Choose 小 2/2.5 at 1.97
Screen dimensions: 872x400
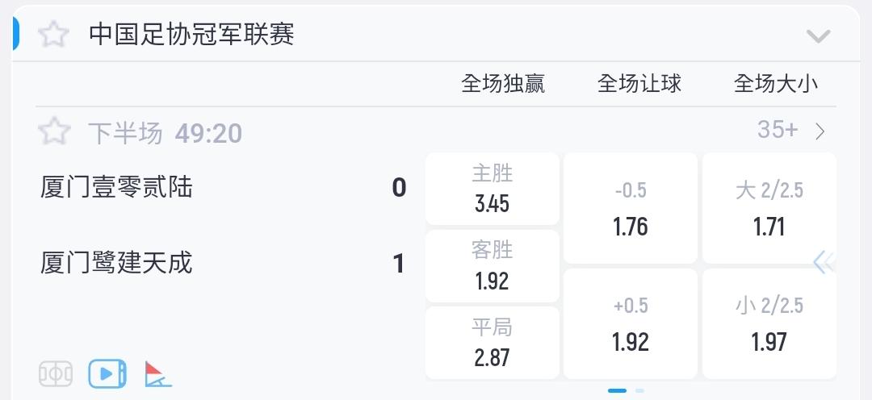[769, 324]
